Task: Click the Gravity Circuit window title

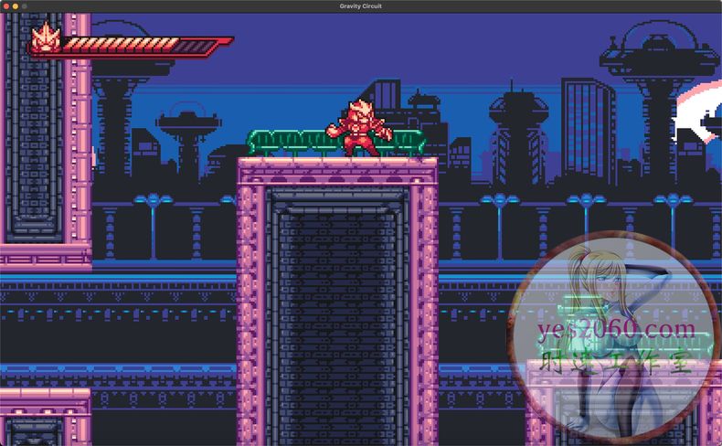Action: click(x=361, y=6)
